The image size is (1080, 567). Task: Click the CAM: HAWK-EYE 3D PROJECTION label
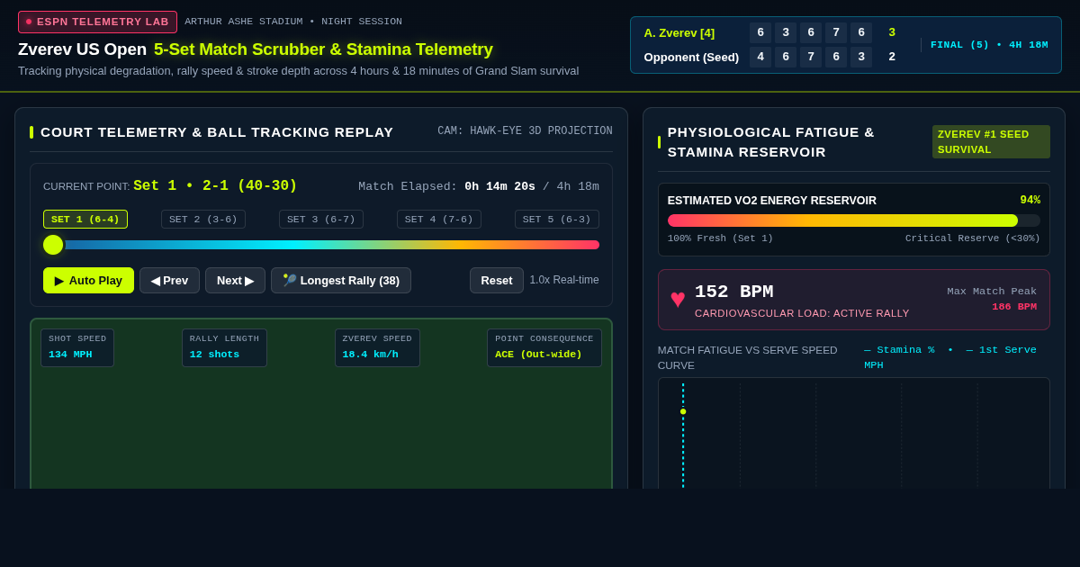(x=525, y=131)
